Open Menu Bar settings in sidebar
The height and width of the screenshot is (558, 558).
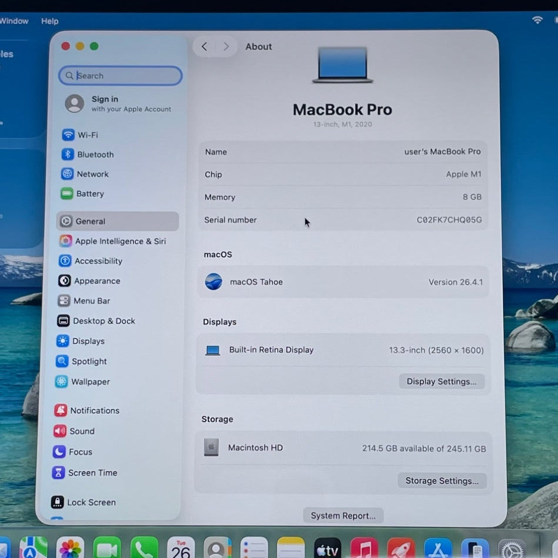(83, 300)
